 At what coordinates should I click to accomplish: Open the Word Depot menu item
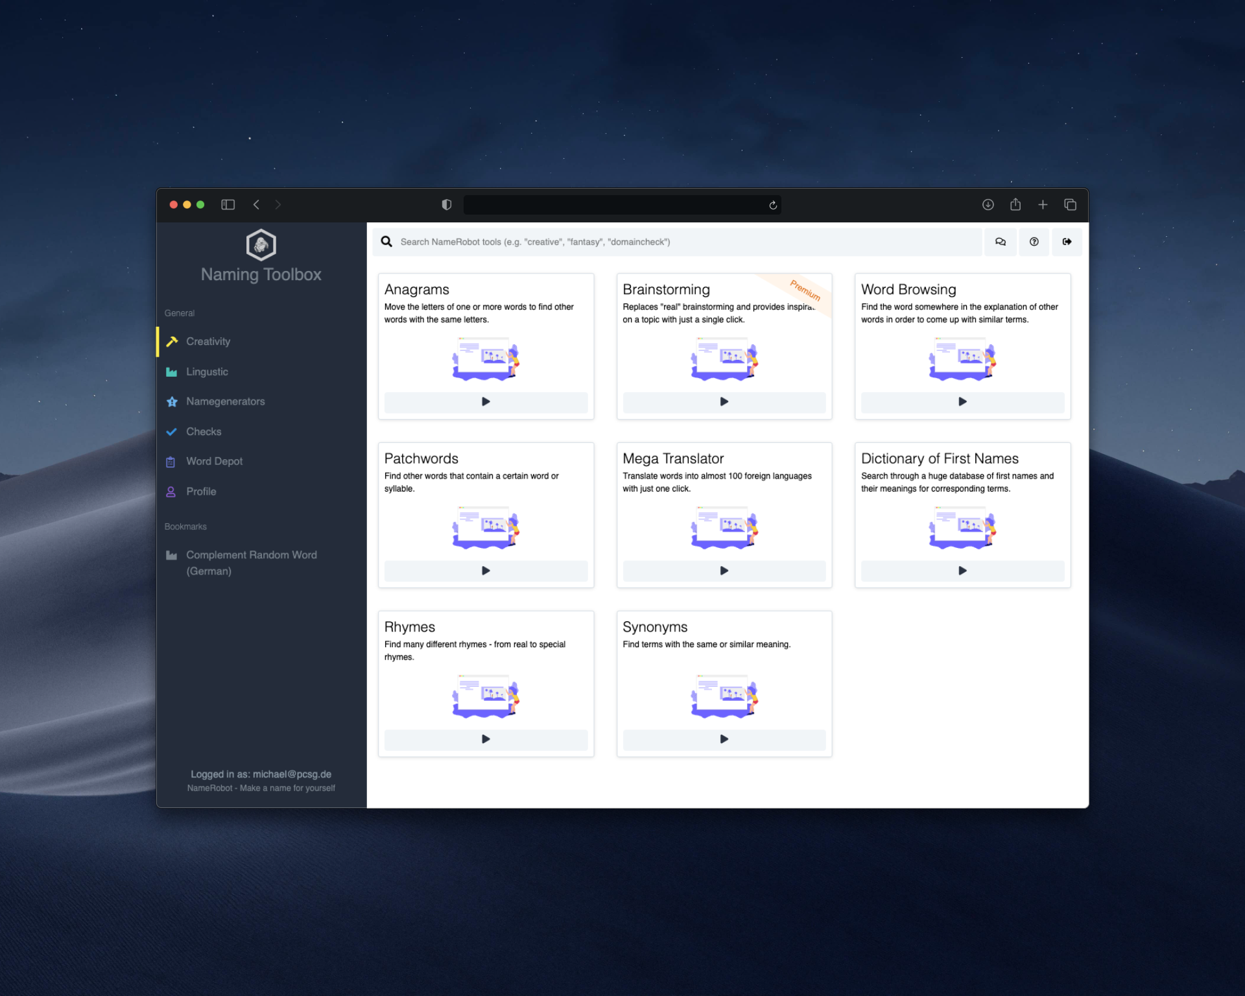214,461
